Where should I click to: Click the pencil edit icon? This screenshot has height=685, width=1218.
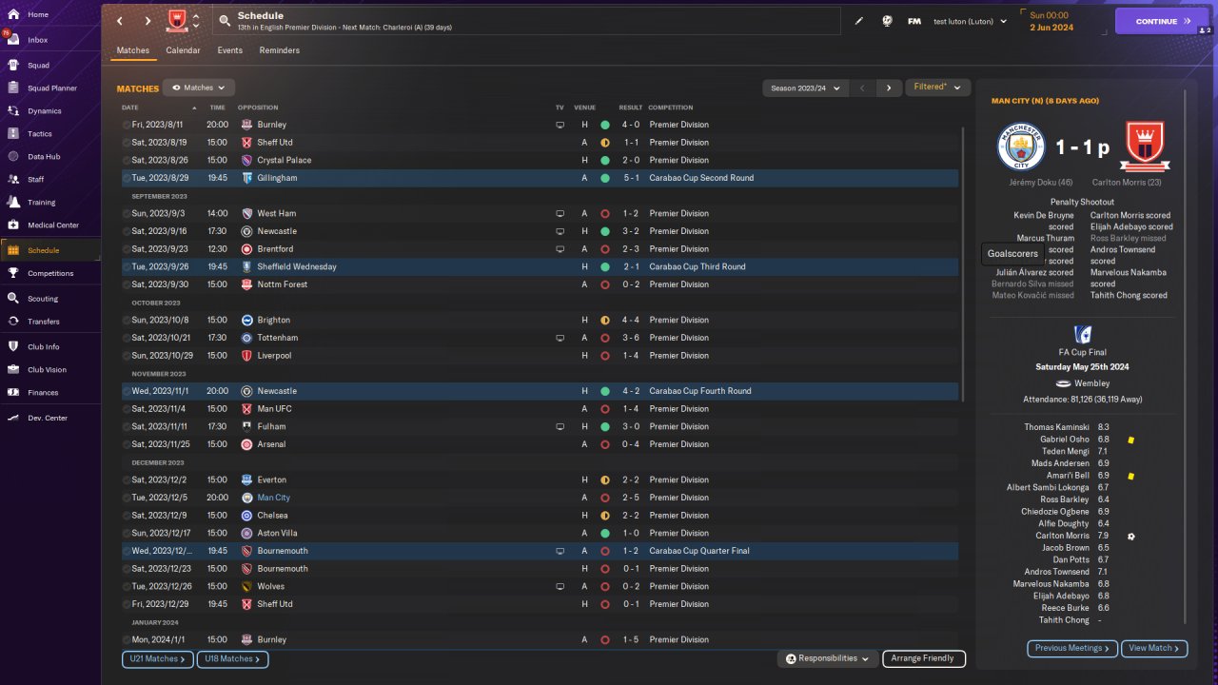click(x=859, y=21)
